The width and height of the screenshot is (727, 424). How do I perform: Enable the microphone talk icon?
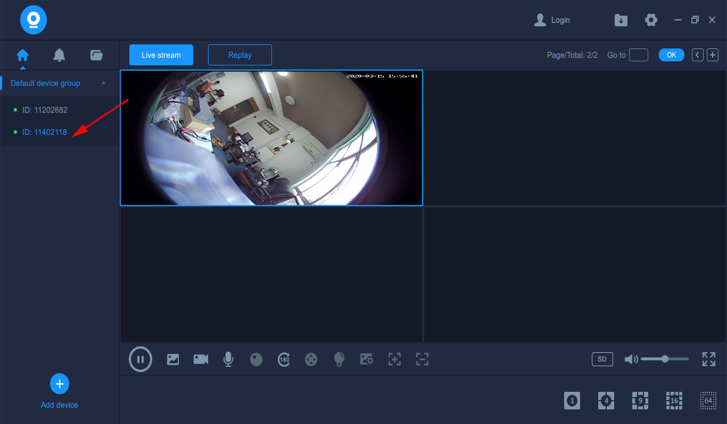click(x=228, y=359)
